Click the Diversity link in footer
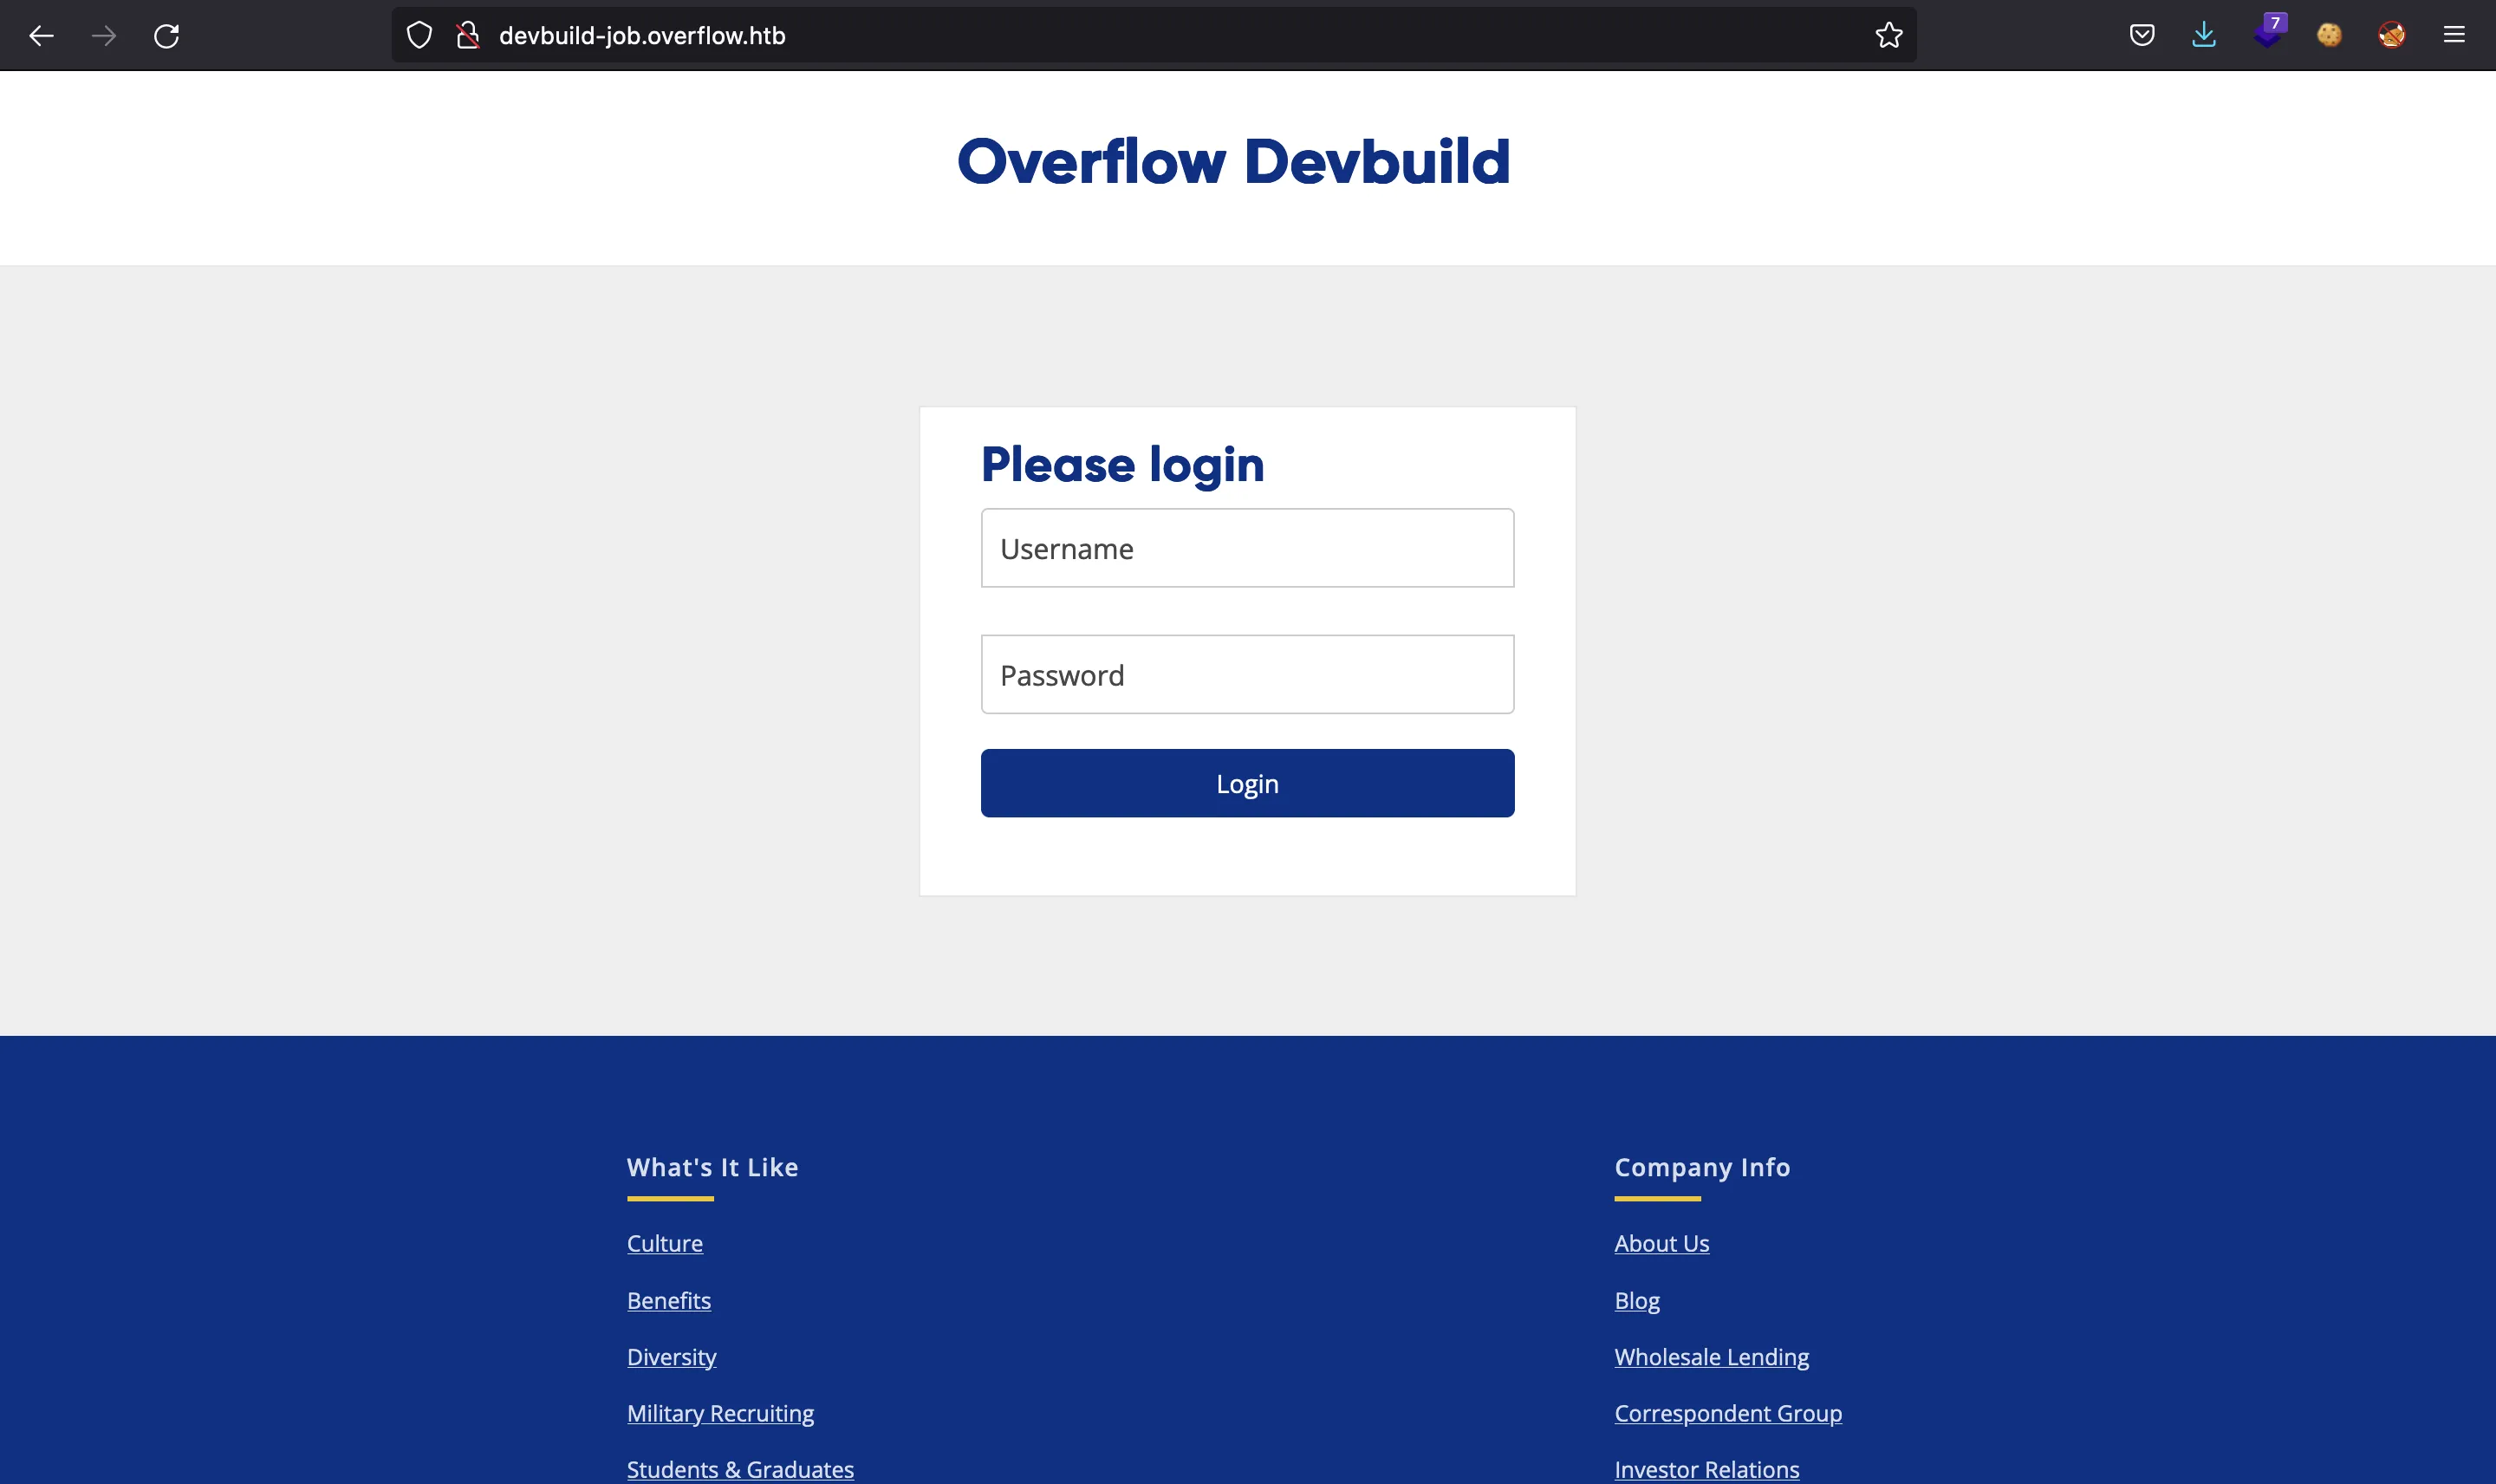 (x=672, y=1355)
